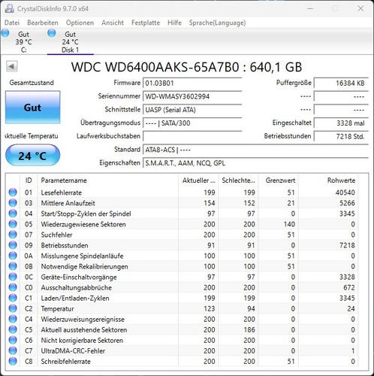This screenshot has height=376, width=374.
Task: Open the Optionen menu
Action: click(x=80, y=23)
